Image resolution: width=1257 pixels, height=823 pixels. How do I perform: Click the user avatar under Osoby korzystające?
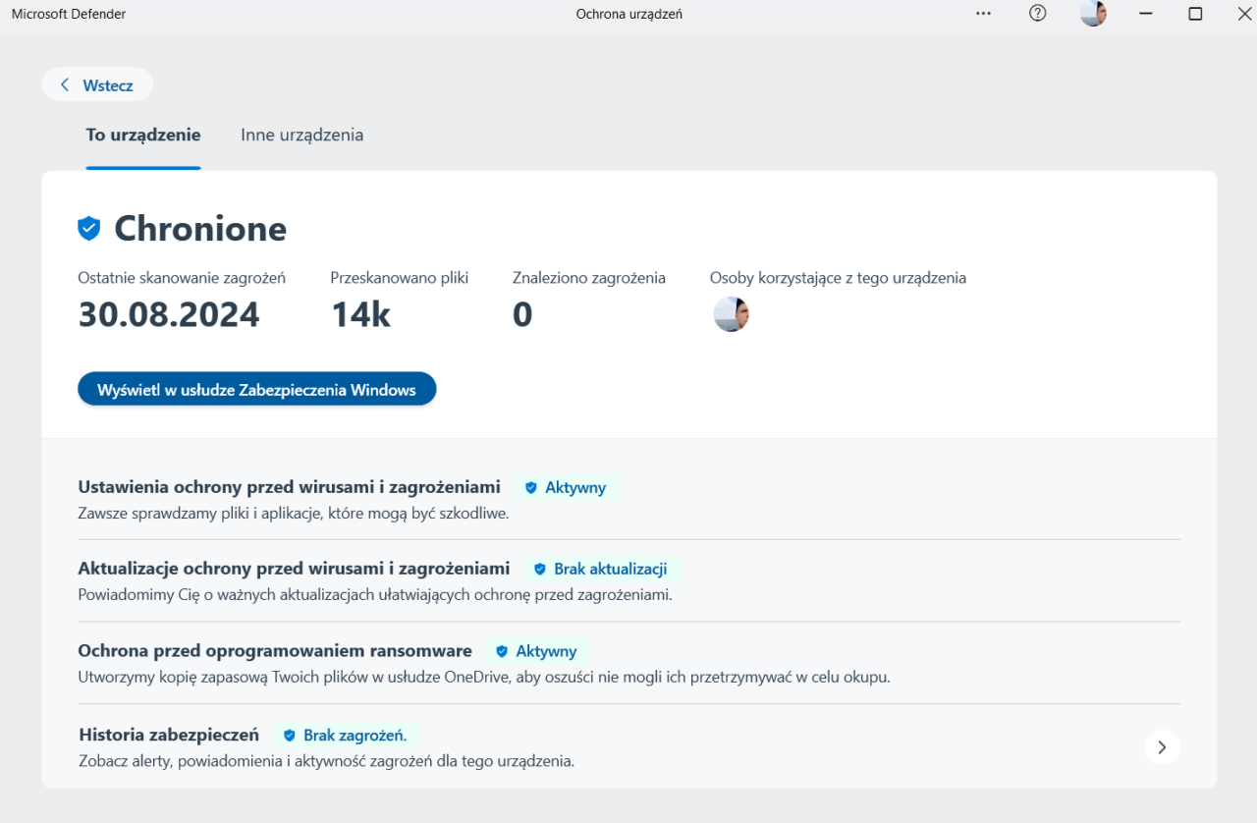pyautogui.click(x=731, y=314)
